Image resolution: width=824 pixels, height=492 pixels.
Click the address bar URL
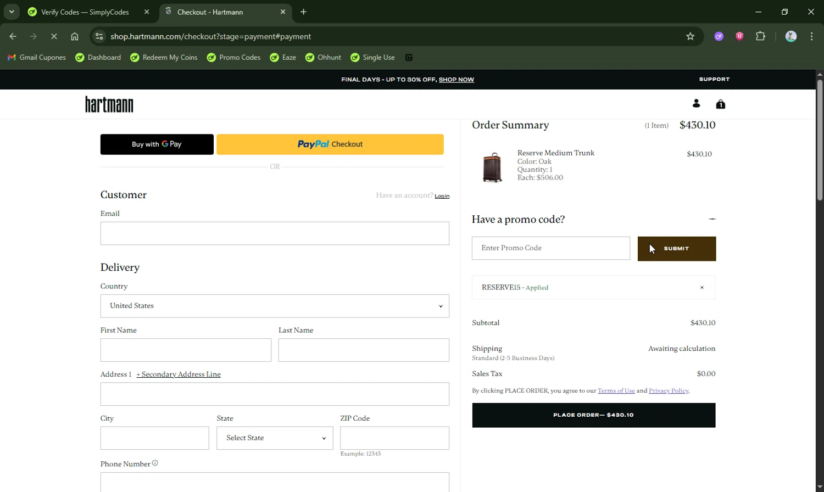tap(211, 36)
